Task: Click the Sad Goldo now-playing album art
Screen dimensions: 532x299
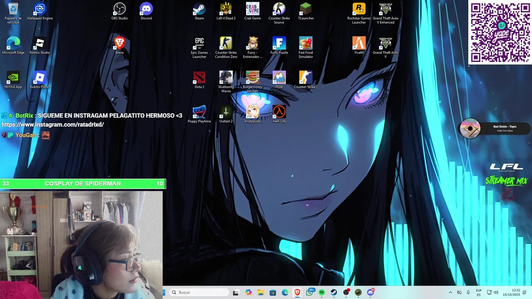Action: (470, 128)
